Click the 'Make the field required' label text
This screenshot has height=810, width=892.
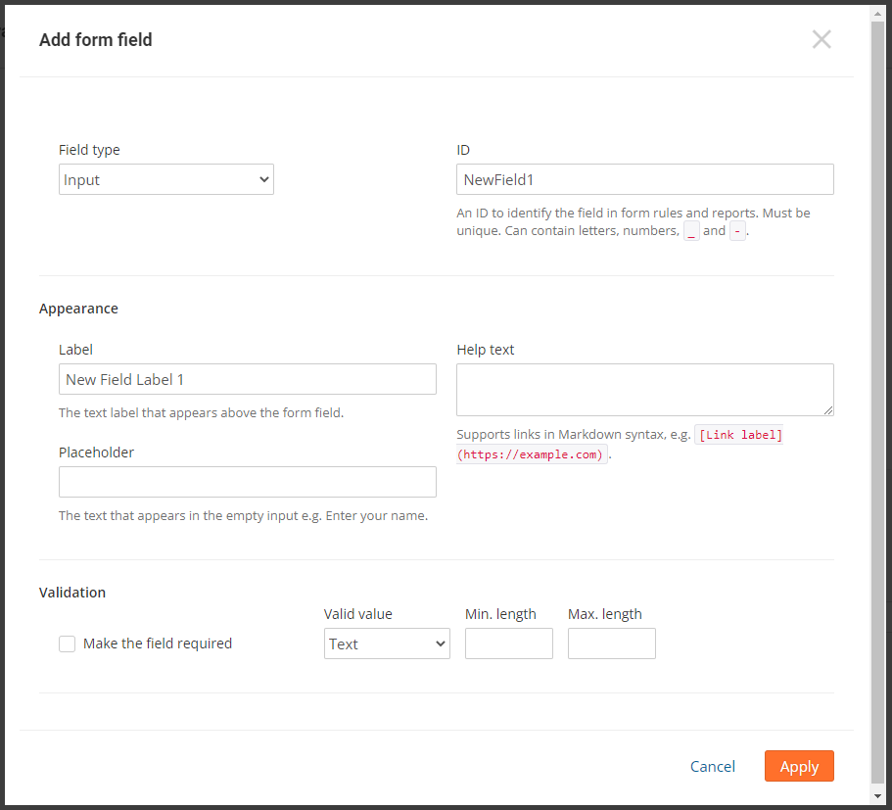[158, 643]
